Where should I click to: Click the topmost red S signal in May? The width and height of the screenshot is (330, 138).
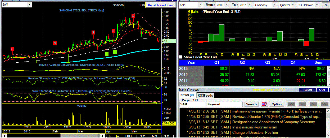coord(133,16)
